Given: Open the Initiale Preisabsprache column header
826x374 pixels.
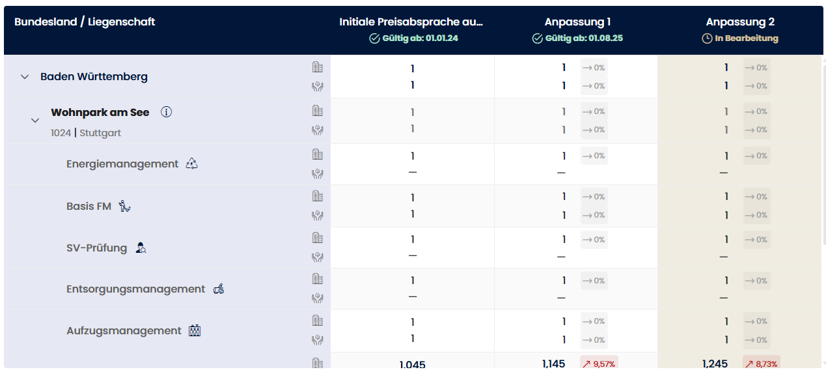Looking at the screenshot, I should [x=411, y=22].
